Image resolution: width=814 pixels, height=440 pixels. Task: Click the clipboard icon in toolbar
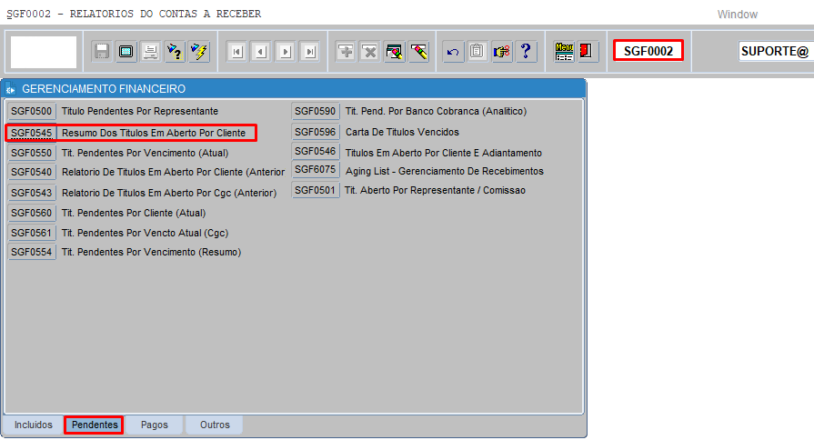[x=477, y=52]
